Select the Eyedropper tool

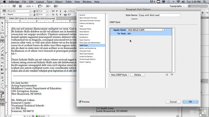coord(2,81)
